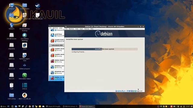Click the music note tray icon
The image size is (193, 108).
coord(192,106)
